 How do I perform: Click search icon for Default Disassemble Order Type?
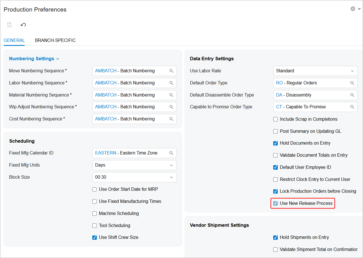352,95
